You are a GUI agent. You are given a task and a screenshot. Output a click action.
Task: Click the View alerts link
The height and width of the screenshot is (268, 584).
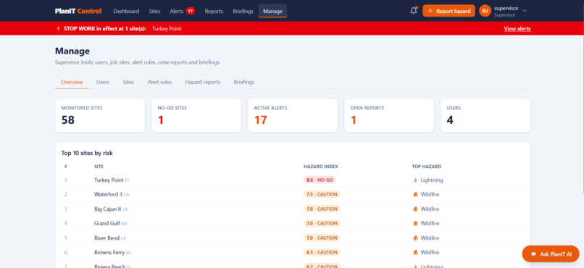point(517,29)
